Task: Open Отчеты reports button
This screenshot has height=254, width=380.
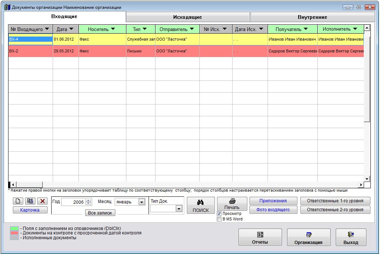Action: tap(260, 237)
